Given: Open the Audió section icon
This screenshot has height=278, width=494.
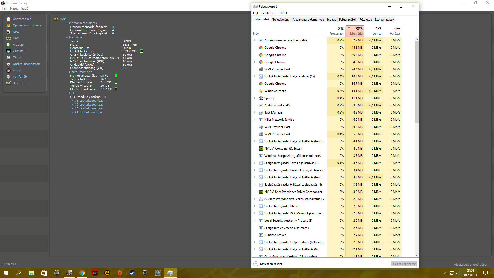Looking at the screenshot, I should tap(8, 70).
